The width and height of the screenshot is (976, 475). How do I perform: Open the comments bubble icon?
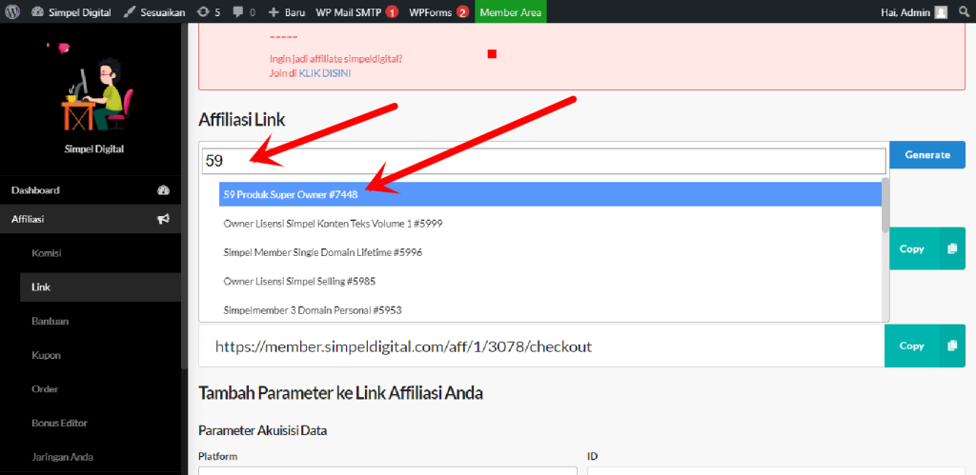pyautogui.click(x=244, y=11)
